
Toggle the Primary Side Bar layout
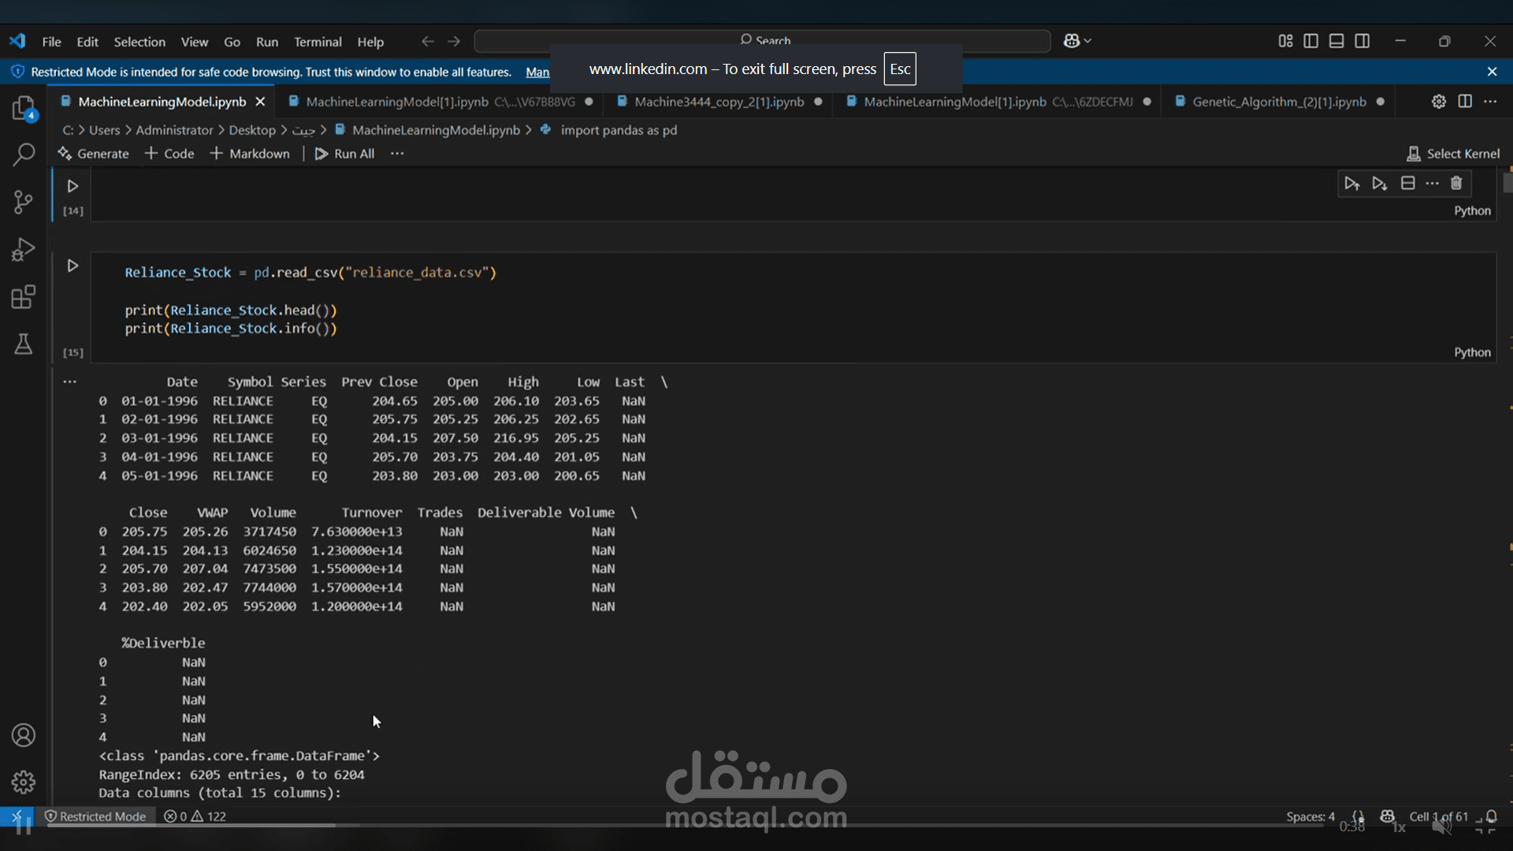coord(1310,41)
